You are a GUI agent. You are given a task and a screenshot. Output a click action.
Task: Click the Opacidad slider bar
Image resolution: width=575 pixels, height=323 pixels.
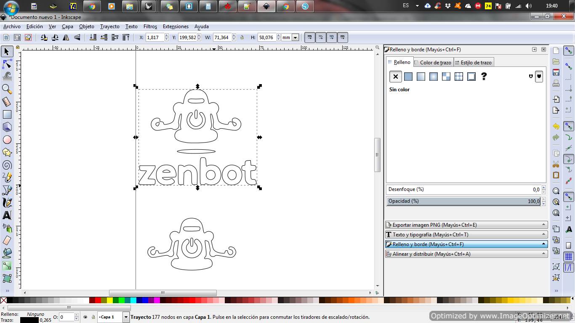(x=463, y=201)
